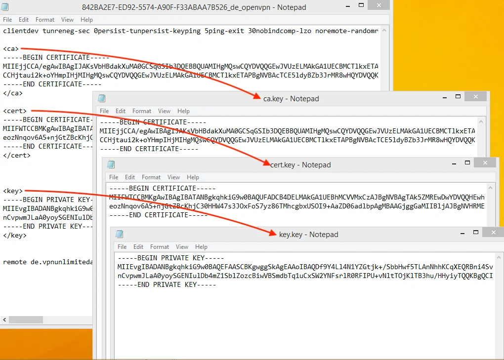Open File menu in the de_openvpn window
Image resolution: width=504 pixels, height=360 pixels.
[7, 20]
